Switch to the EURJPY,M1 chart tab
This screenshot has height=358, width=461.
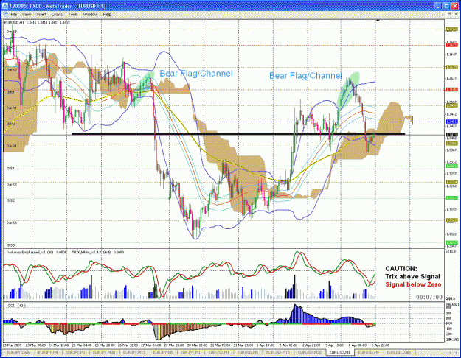190,352
